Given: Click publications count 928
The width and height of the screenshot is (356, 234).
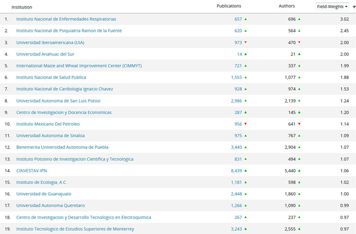Looking at the screenshot, I should tap(238, 89).
